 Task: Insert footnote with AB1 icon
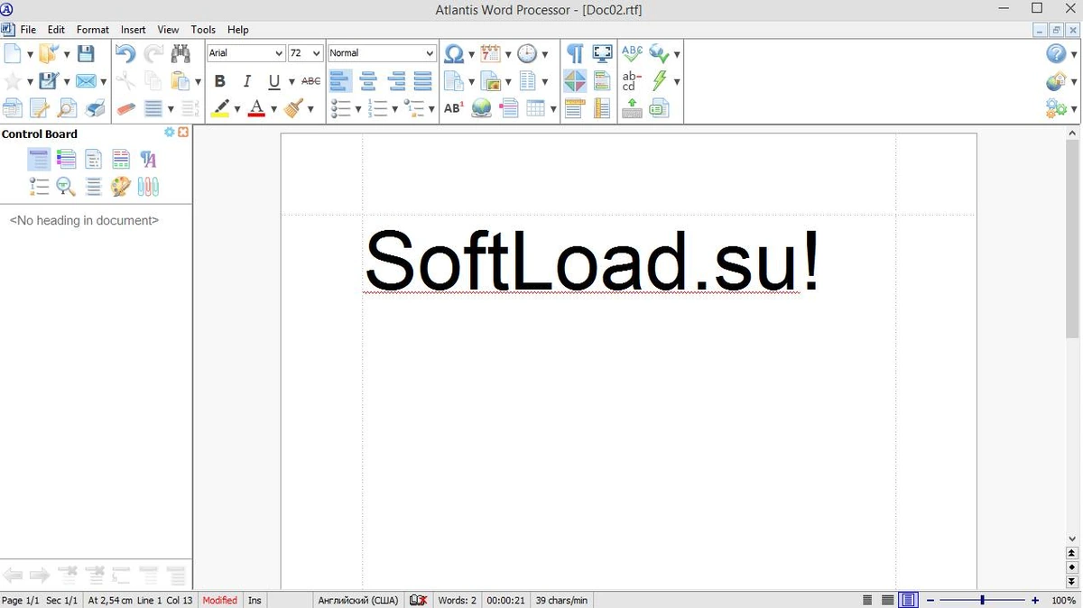[x=453, y=108]
